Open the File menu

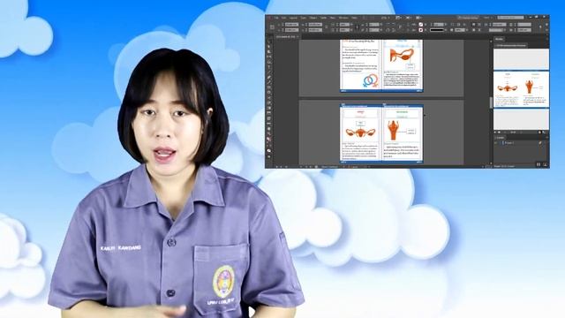click(276, 18)
